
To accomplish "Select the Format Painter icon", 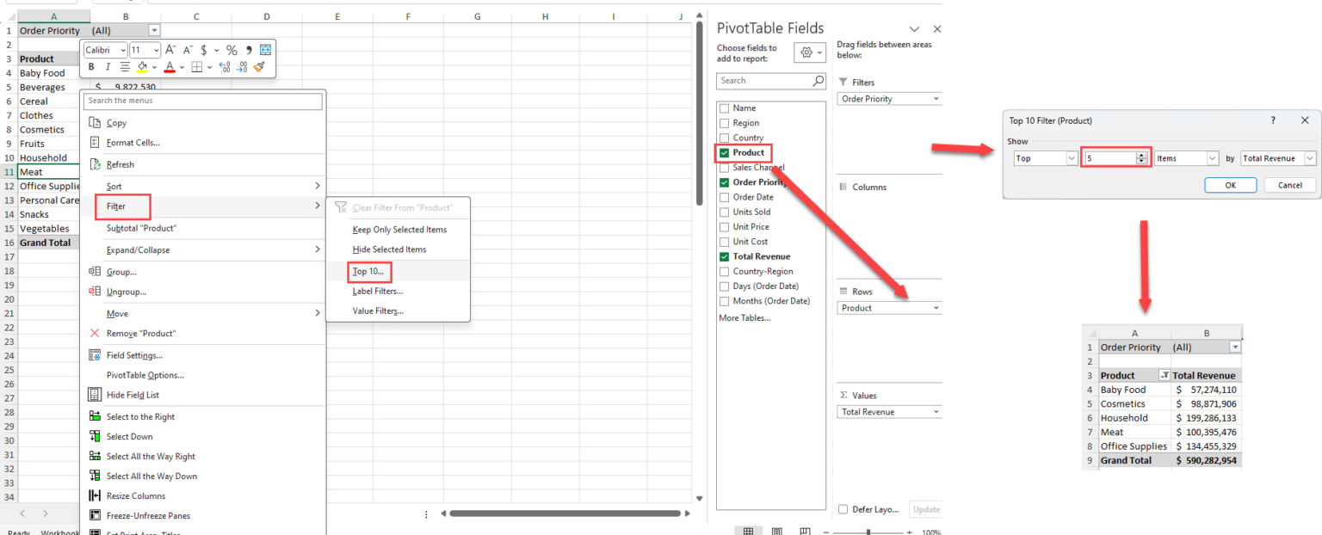I will click(x=260, y=66).
